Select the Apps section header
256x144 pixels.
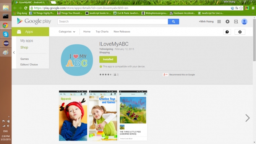pos(30,32)
